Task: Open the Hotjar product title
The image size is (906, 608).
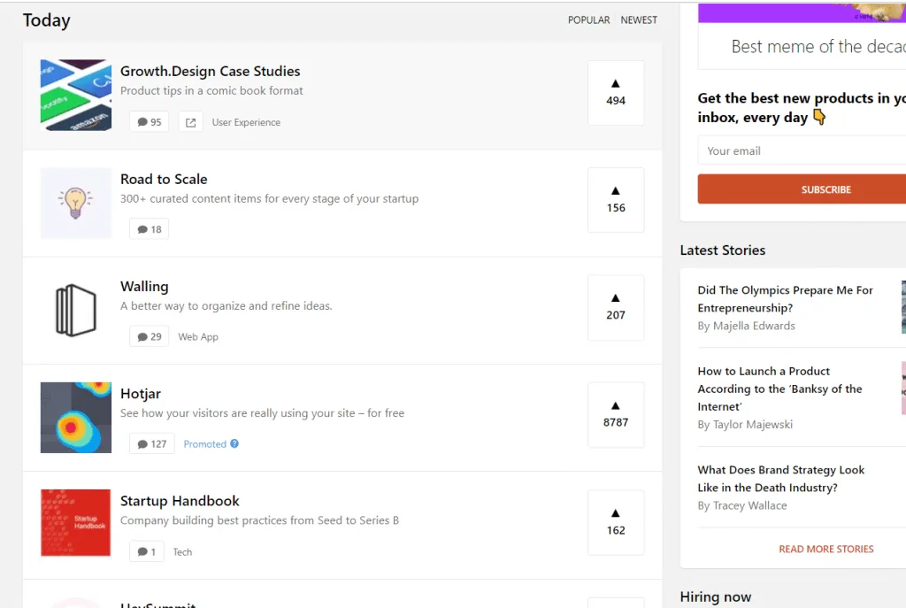Action: (x=141, y=394)
